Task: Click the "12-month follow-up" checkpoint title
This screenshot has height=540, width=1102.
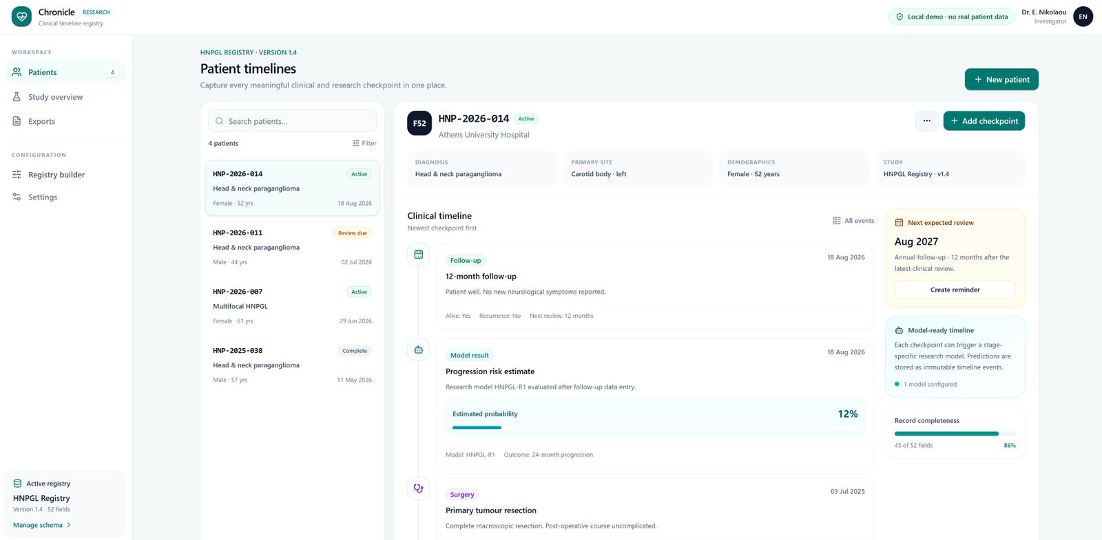Action: 481,277
